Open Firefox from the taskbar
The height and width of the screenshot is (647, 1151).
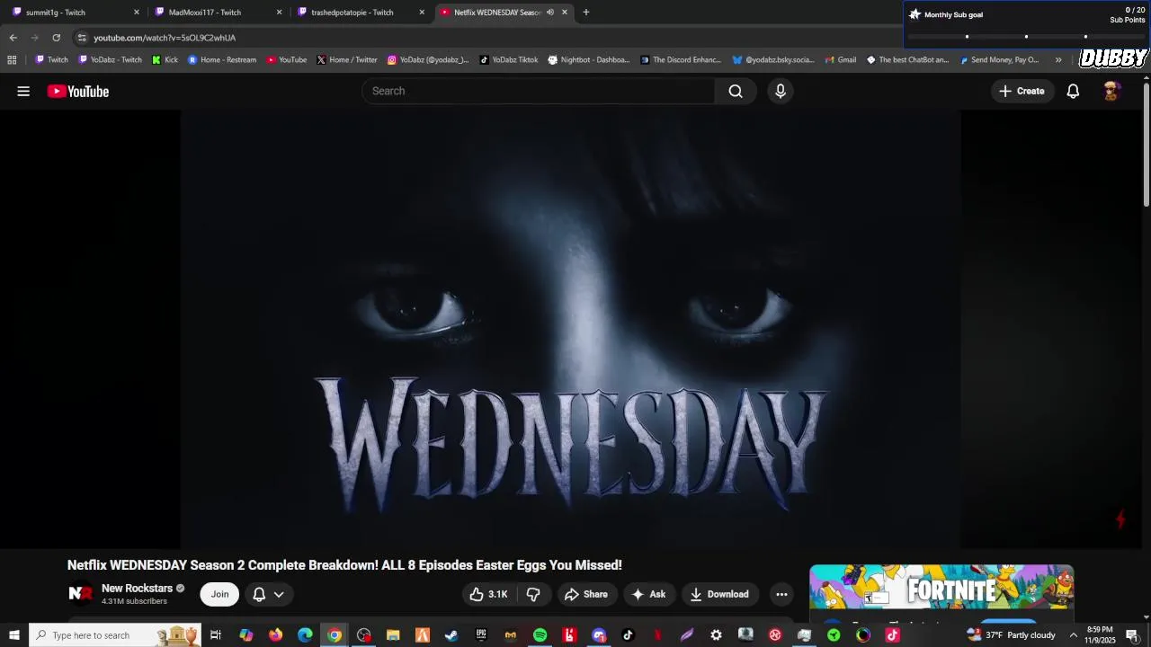click(x=275, y=635)
